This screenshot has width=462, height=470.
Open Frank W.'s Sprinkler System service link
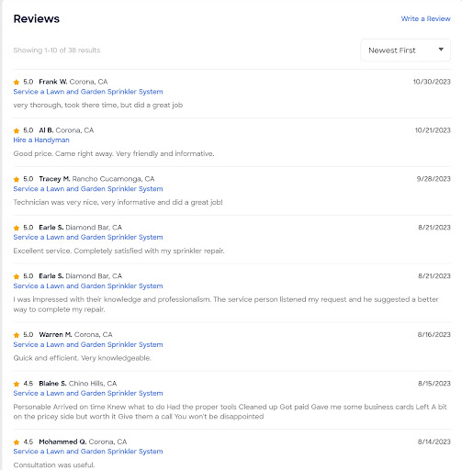(88, 92)
